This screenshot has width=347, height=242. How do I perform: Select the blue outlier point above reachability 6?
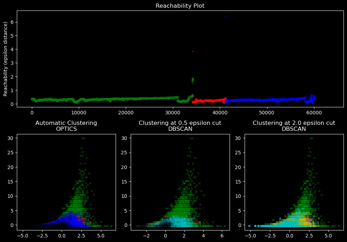(x=225, y=17)
